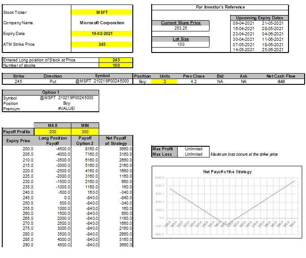
Task: Select the ATM Strike Price value cell
Action: click(102, 44)
